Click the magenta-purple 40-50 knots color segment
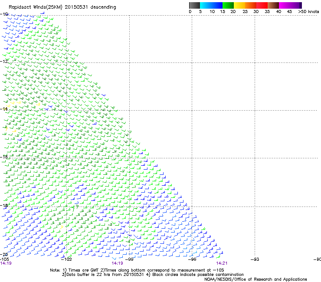 click(x=290, y=5)
